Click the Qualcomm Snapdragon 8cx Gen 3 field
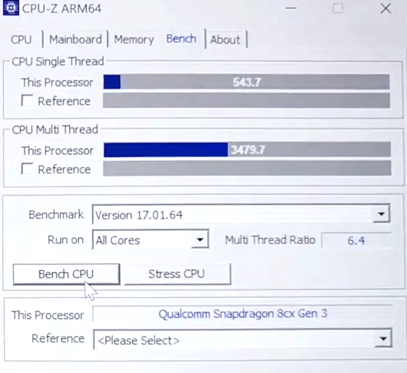This screenshot has width=407, height=373. 242,313
